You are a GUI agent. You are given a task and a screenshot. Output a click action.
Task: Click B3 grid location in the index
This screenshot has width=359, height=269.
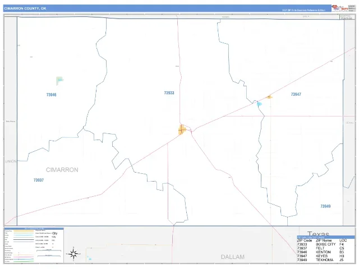pos(342,252)
